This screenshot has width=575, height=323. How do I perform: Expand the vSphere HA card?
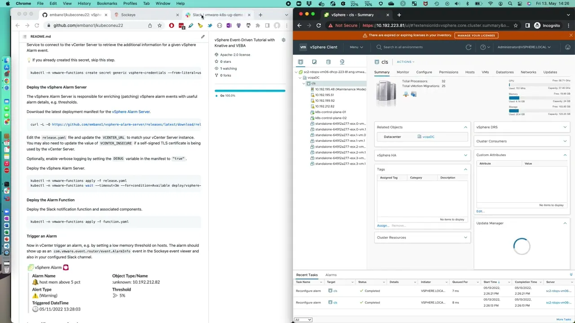tap(465, 155)
